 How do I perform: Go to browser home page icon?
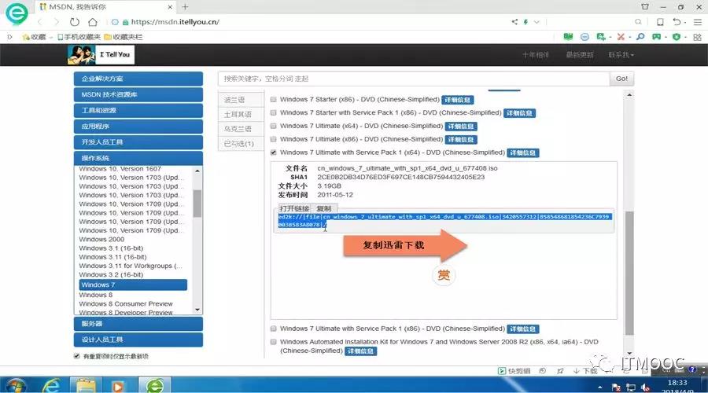coord(93,22)
